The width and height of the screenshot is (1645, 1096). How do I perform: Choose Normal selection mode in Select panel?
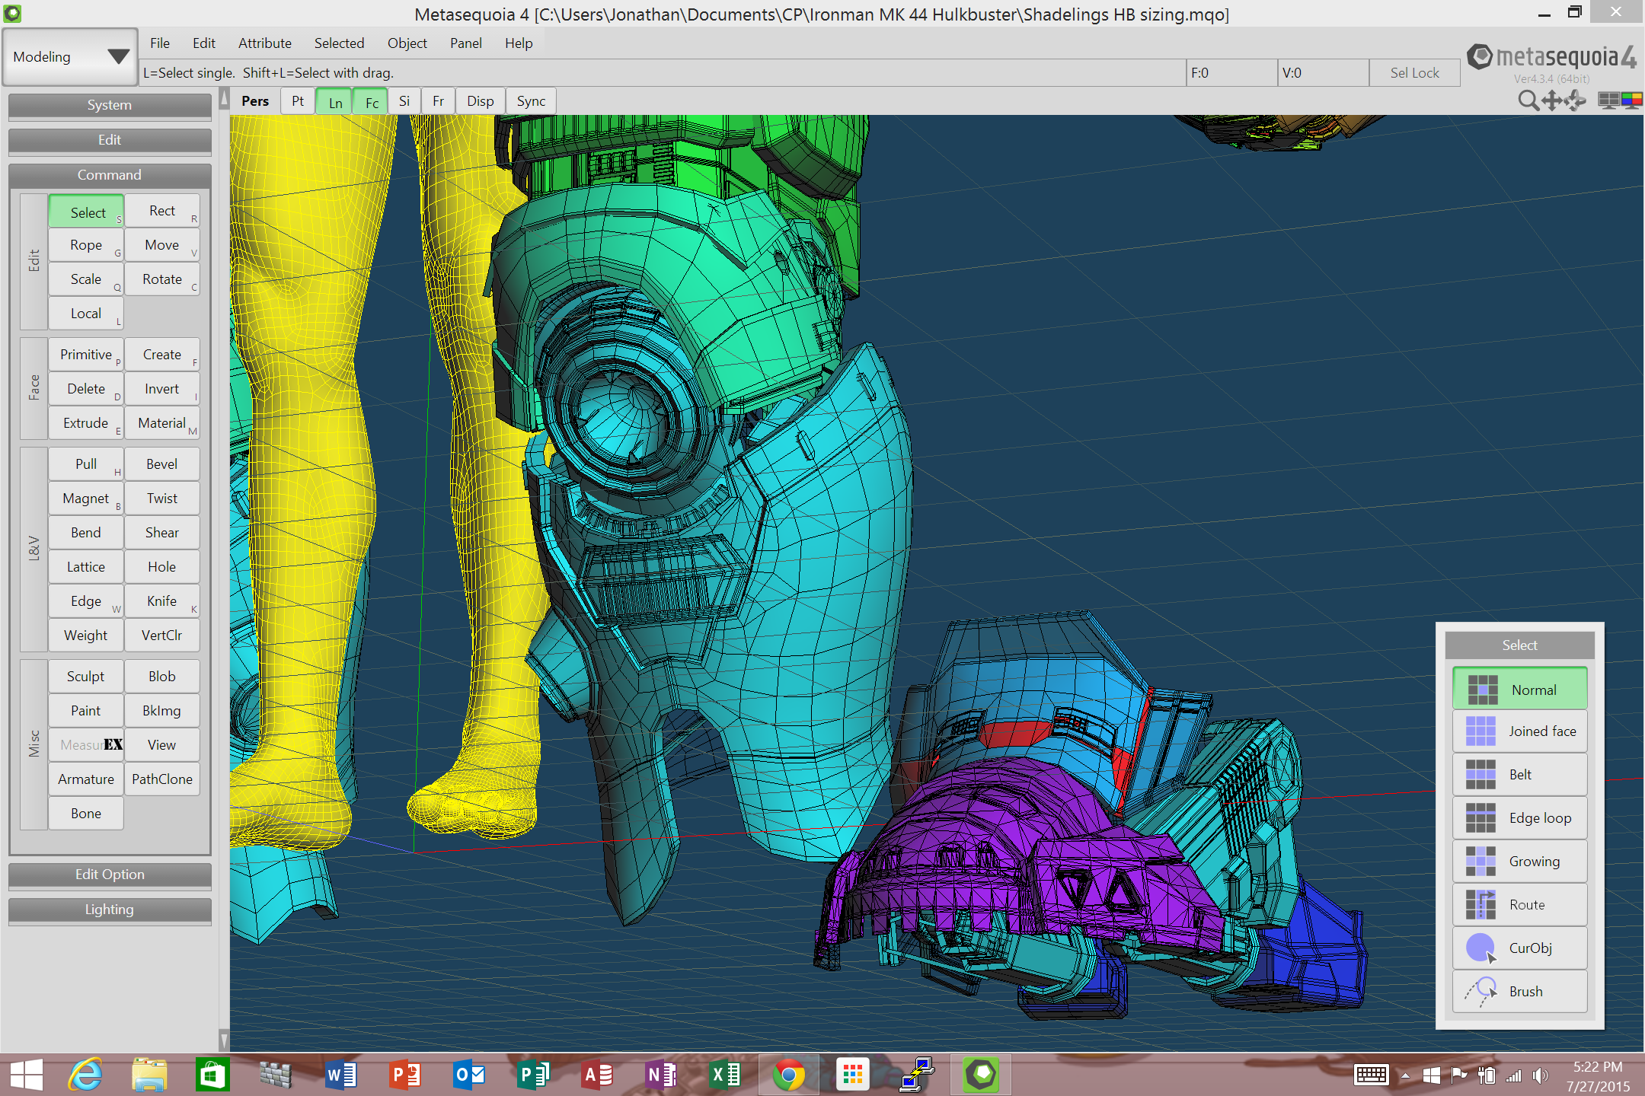click(1519, 689)
